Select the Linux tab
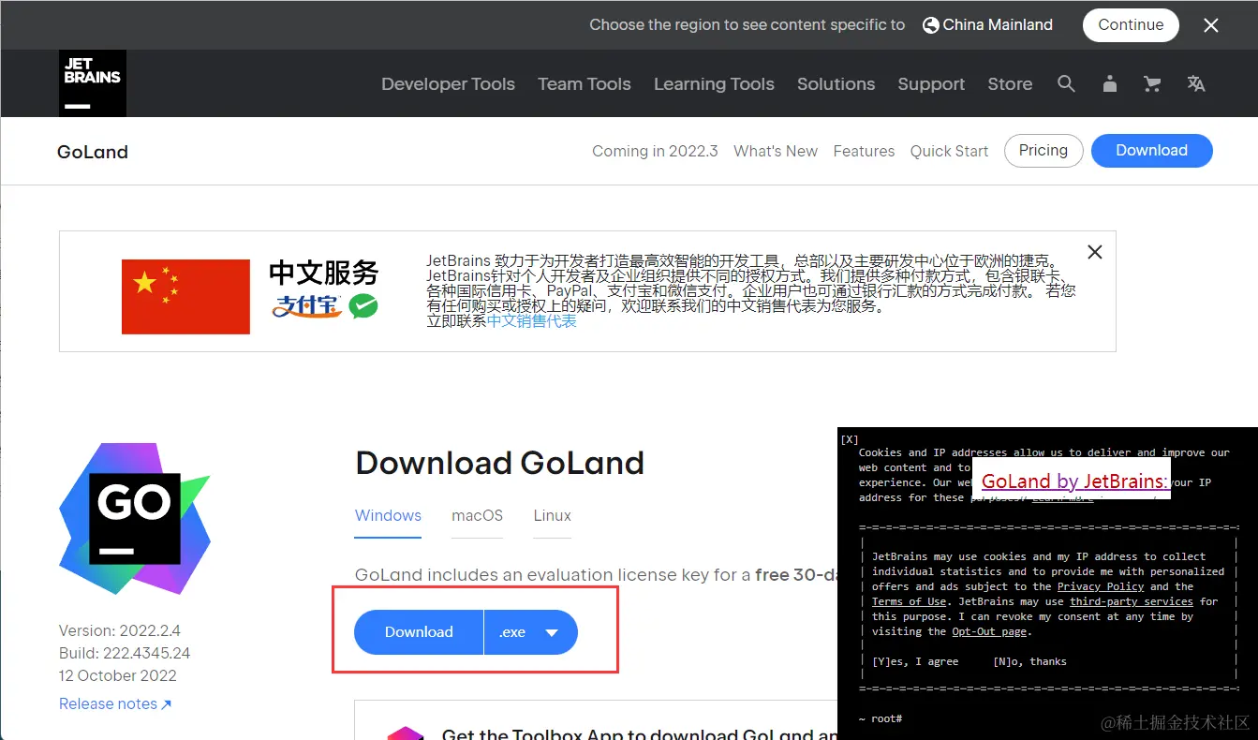This screenshot has width=1258, height=740. pyautogui.click(x=553, y=516)
